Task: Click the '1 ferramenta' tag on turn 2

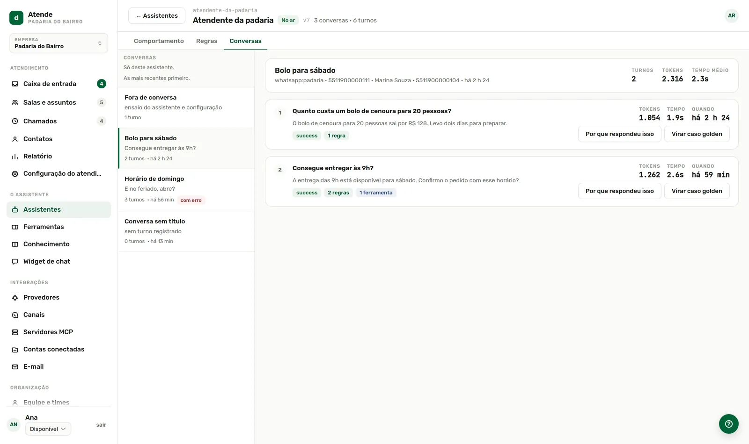Action: click(x=376, y=193)
